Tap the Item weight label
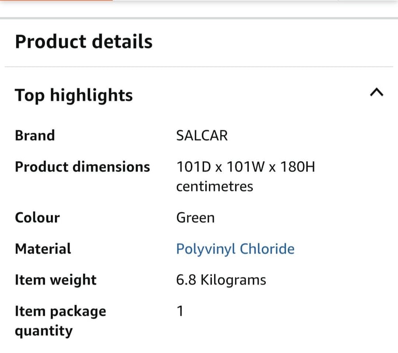This screenshot has height=353, width=398. tap(55, 280)
